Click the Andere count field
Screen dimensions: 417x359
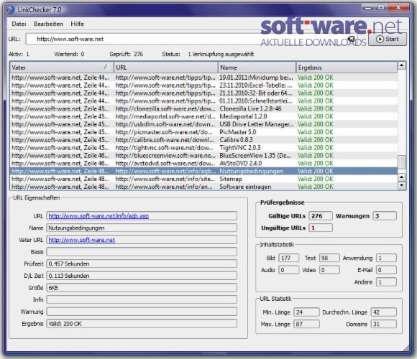[386, 282]
